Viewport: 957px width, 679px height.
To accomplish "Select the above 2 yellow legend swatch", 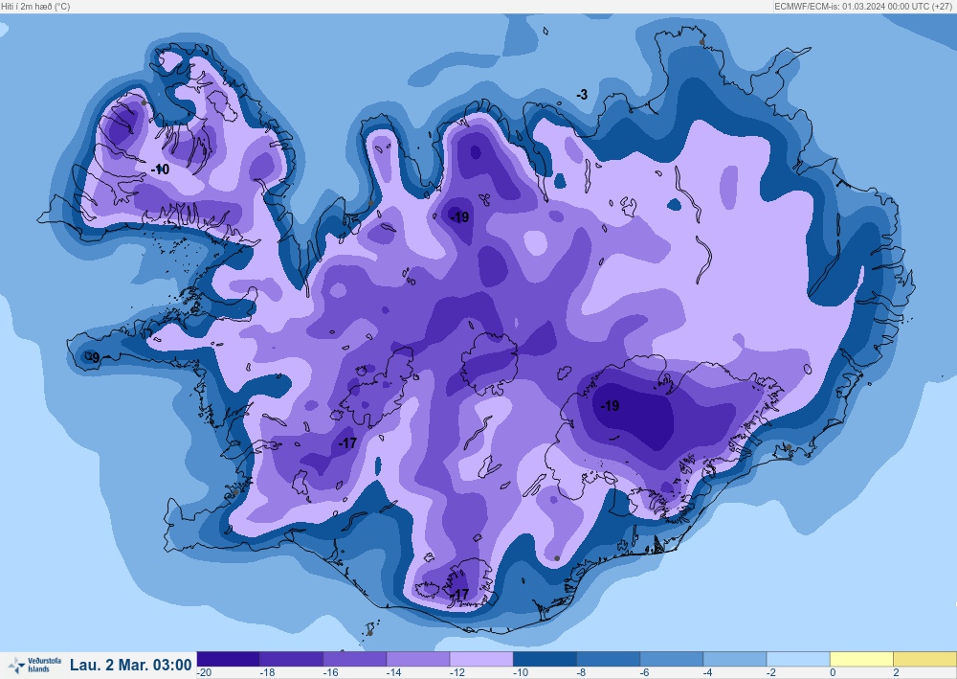I will click(x=925, y=659).
